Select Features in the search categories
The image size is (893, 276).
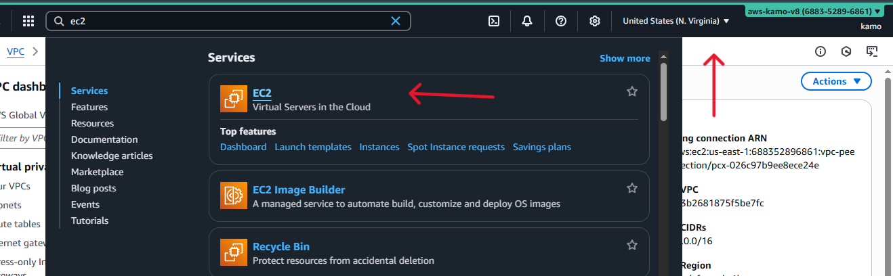pos(89,107)
